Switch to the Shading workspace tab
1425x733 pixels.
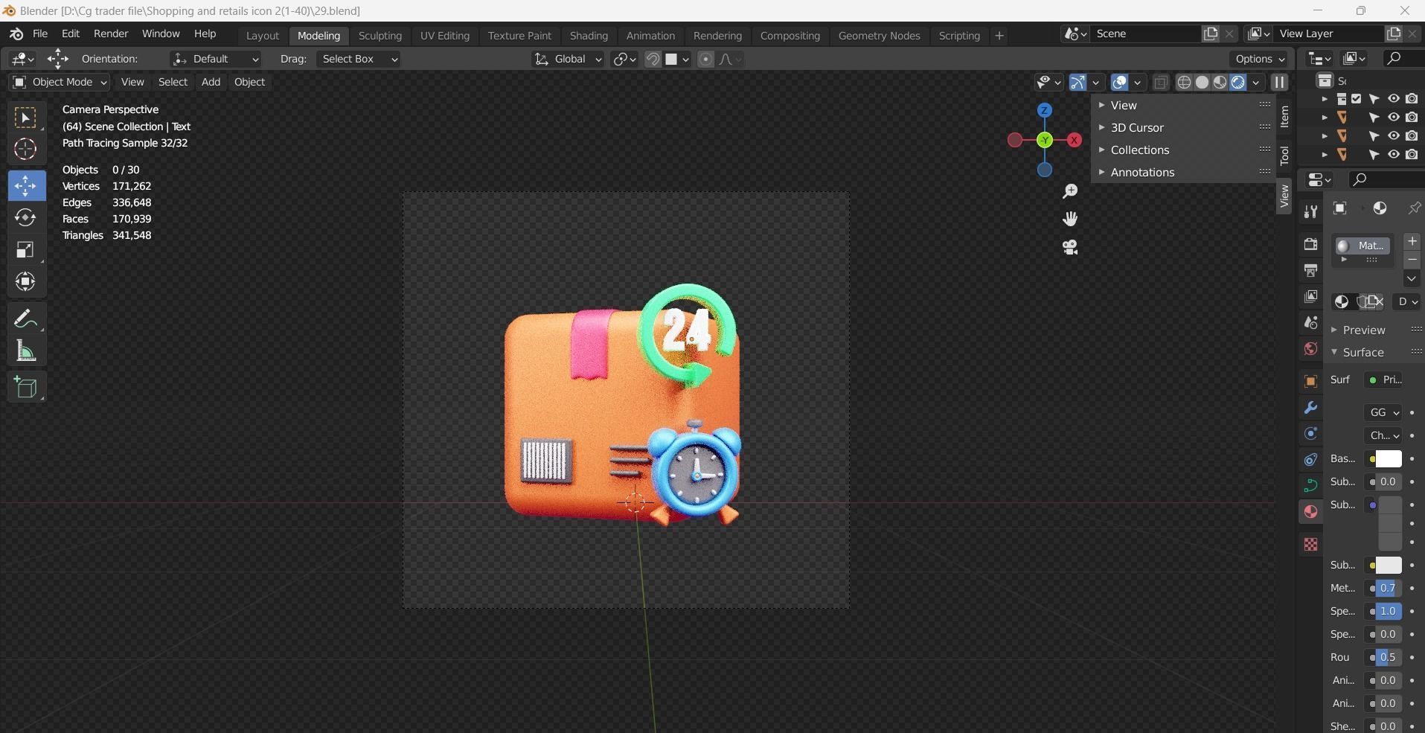(589, 36)
